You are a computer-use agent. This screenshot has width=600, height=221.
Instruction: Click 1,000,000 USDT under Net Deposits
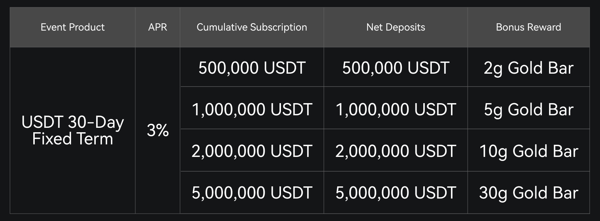pos(396,109)
